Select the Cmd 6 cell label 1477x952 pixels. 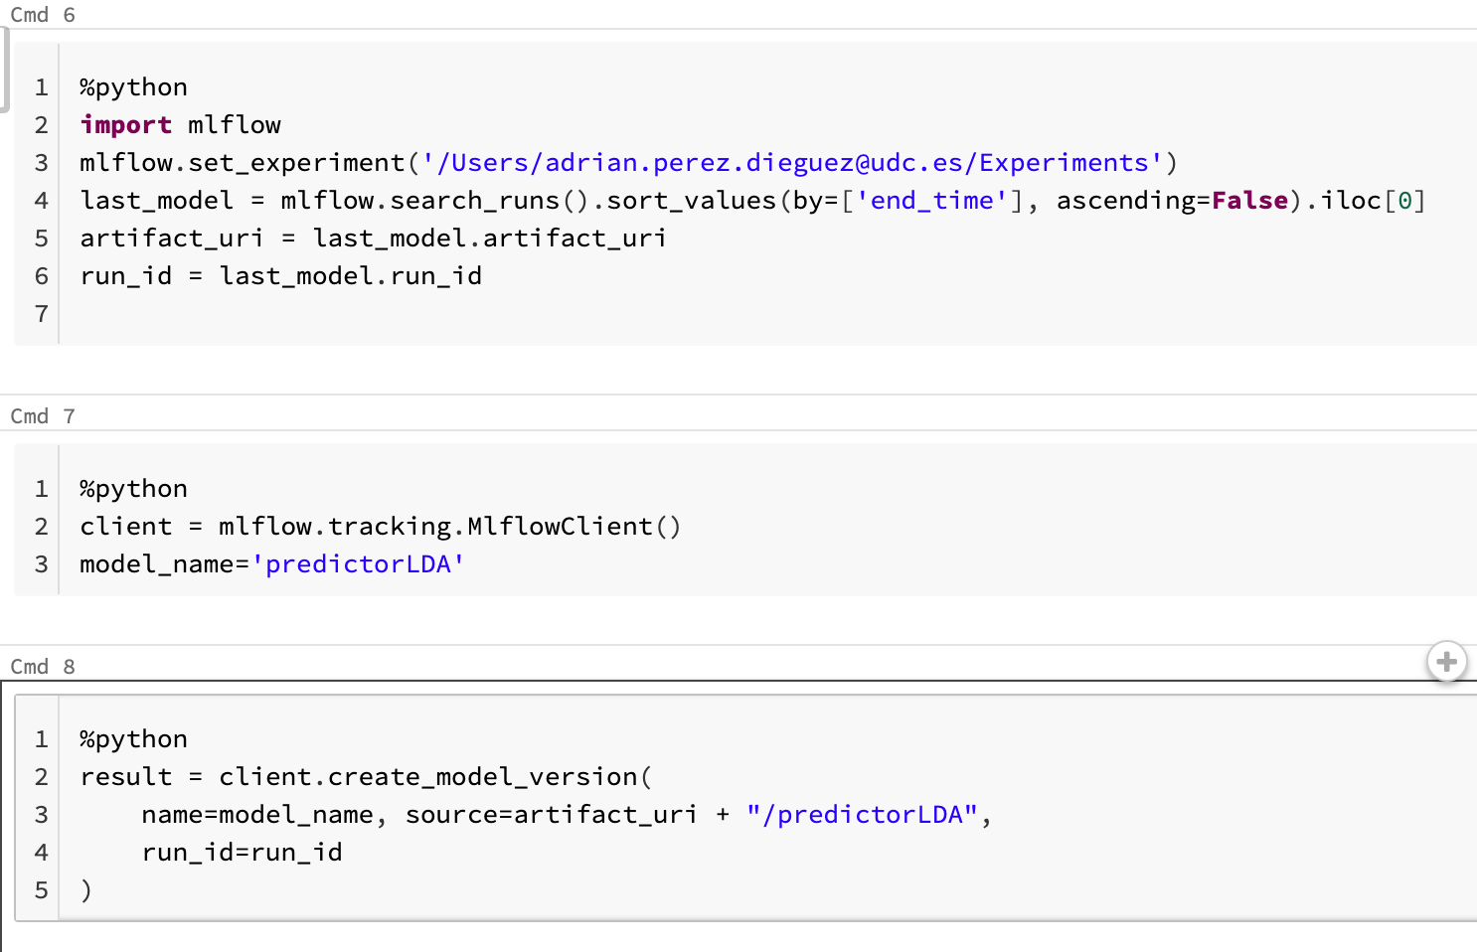[x=43, y=15]
